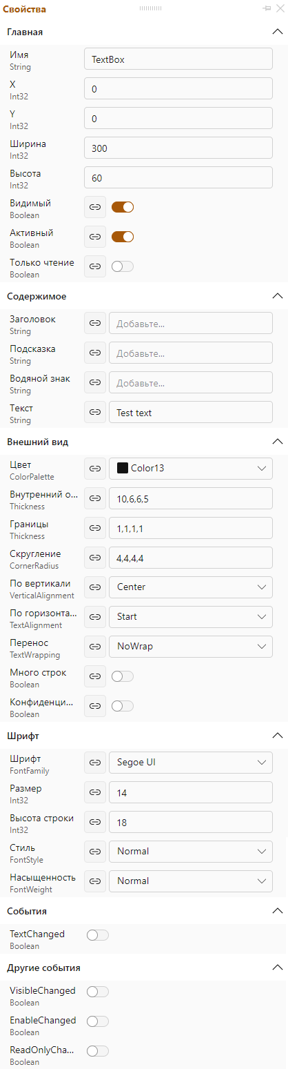Click the pin icon in panel header
Screen dimensions: 288x1069
coord(267,9)
